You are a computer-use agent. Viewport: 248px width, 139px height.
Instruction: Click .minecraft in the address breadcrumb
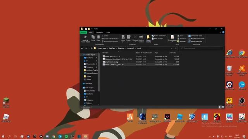tap(131, 48)
